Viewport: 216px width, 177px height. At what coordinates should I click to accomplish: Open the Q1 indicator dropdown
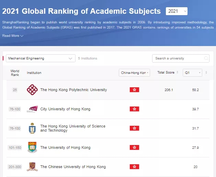192,73
